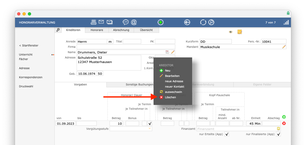Open Unterricht in the sidebar

pos(26,55)
